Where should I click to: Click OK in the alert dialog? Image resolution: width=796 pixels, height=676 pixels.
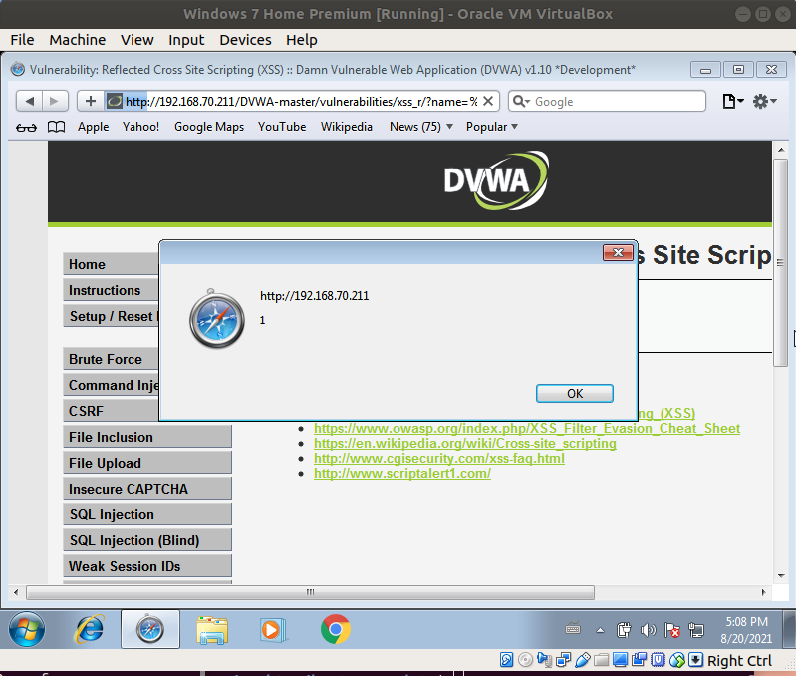575,394
